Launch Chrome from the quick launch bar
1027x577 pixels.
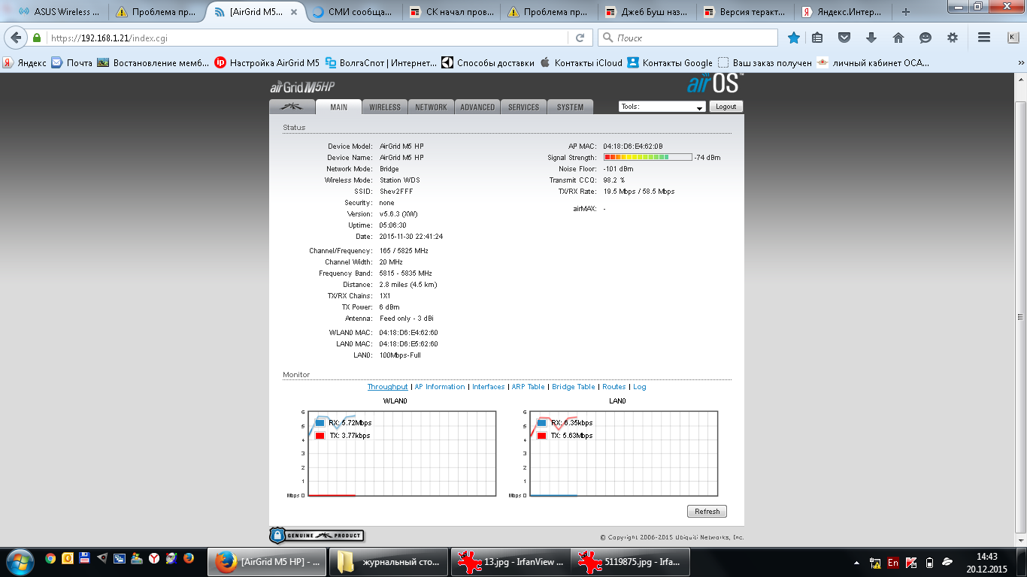coord(50,558)
